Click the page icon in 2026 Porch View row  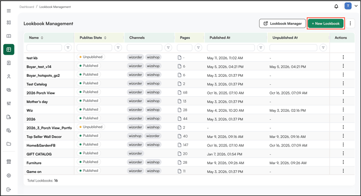click(179, 92)
